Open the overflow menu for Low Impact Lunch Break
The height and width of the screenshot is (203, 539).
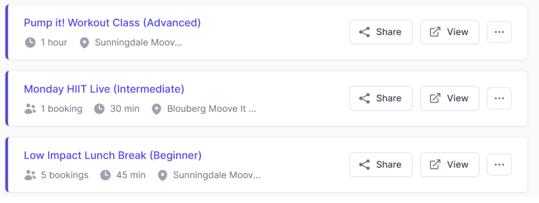point(499,165)
